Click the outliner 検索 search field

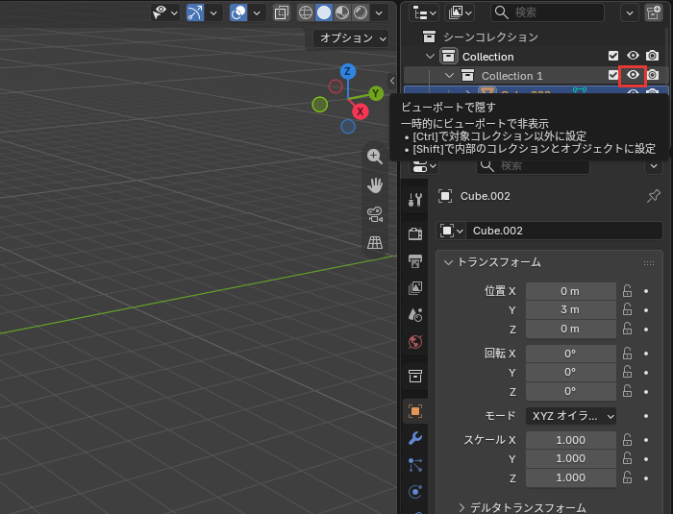point(547,12)
